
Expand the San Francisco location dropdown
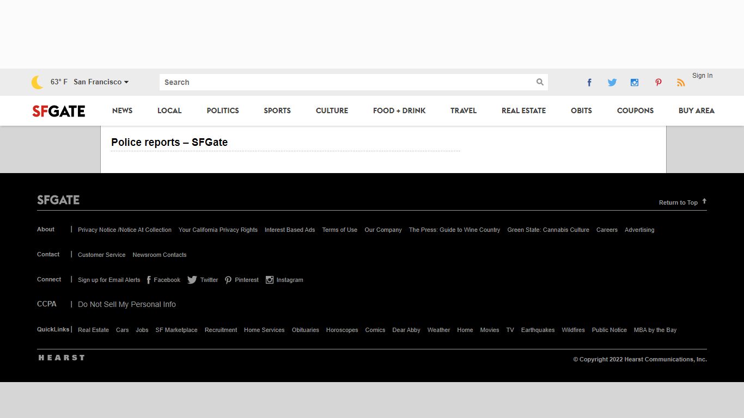click(x=101, y=82)
